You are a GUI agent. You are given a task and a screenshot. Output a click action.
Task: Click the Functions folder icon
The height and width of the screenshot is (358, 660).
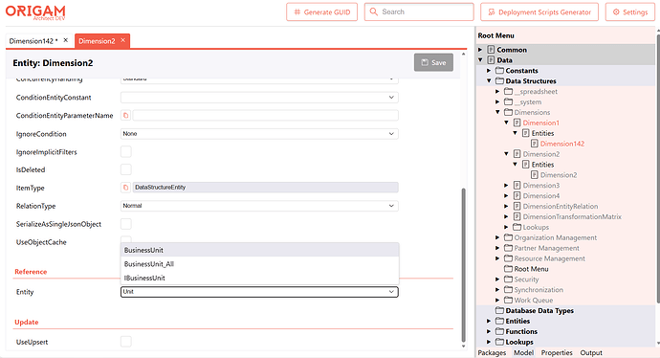pos(499,331)
